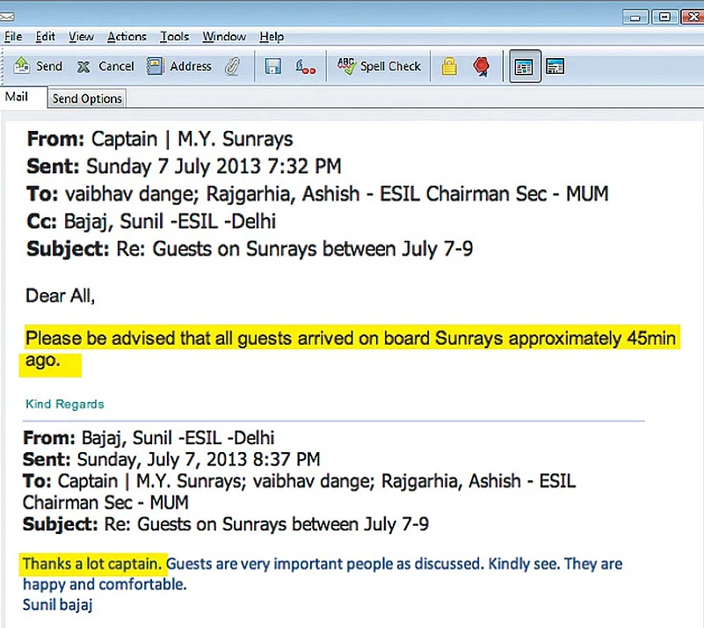
Task: Open the View menu
Action: click(x=81, y=36)
